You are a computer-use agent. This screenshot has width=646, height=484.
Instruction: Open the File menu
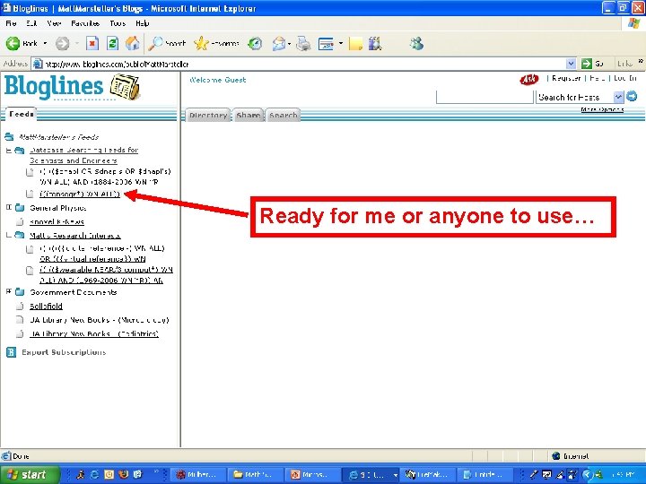(11, 23)
